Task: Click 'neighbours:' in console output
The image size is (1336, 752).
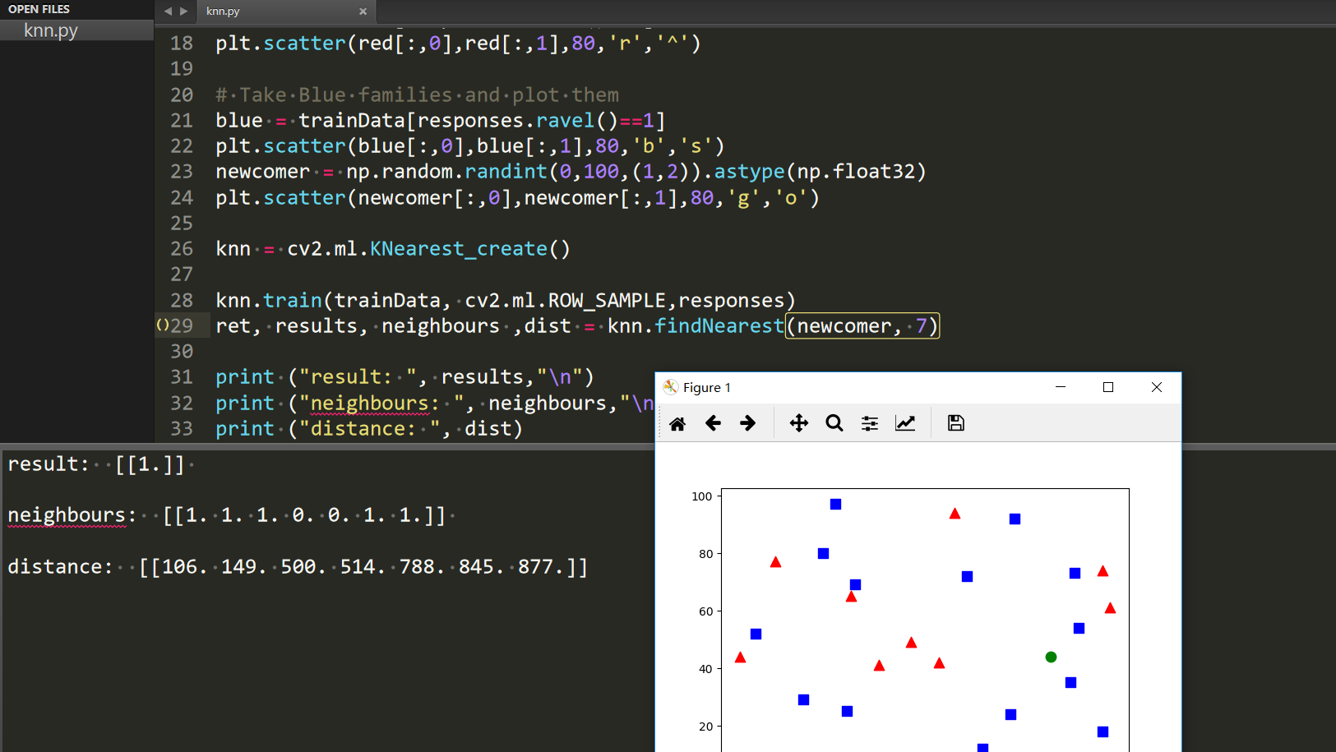Action: [x=72, y=515]
